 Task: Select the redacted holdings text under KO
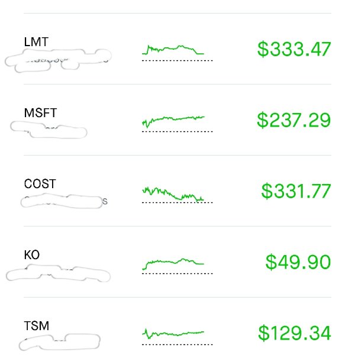58,273
